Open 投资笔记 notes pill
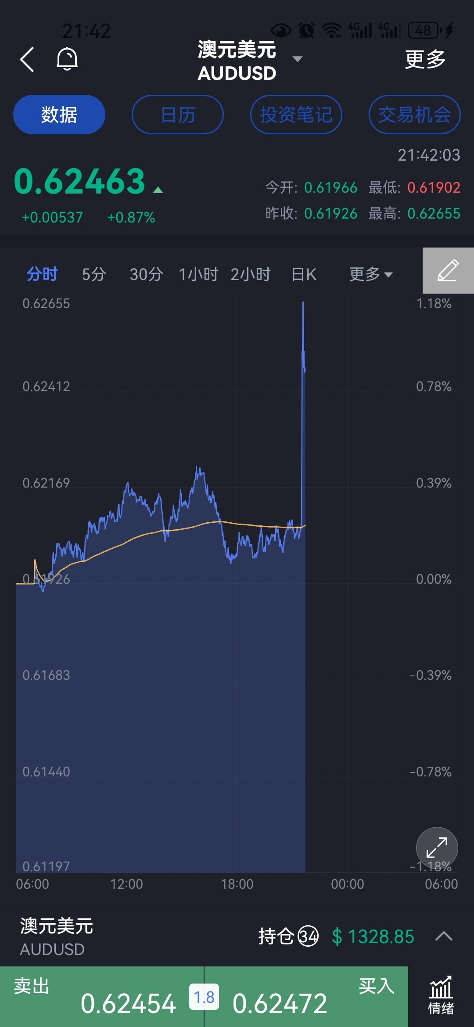This screenshot has width=474, height=1027. click(x=296, y=115)
